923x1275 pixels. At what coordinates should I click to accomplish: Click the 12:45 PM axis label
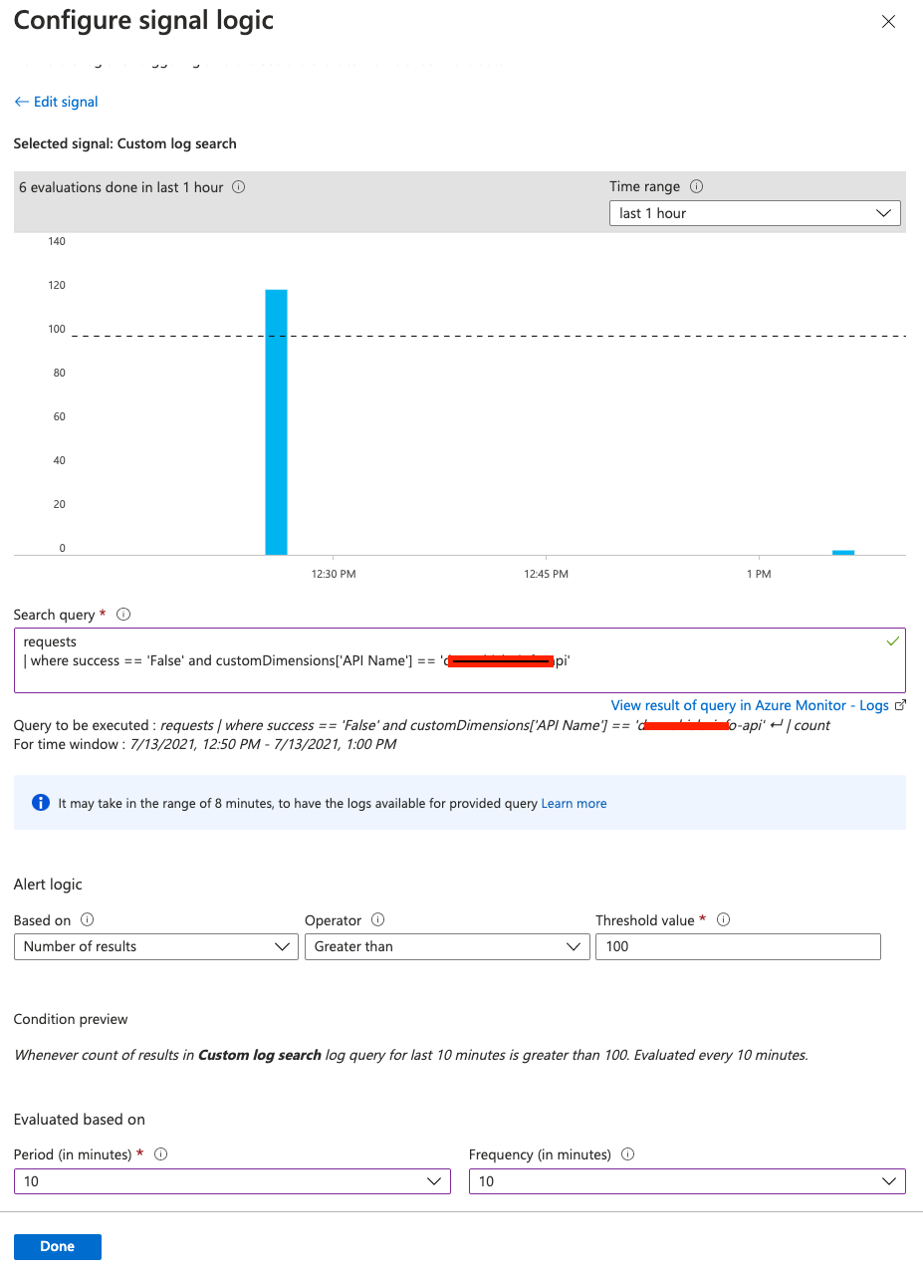click(547, 574)
